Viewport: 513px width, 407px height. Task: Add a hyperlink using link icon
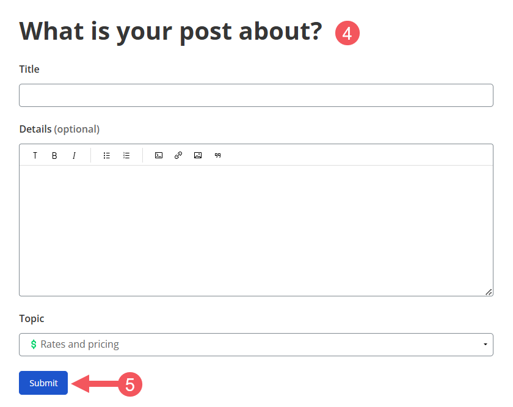[x=178, y=155]
